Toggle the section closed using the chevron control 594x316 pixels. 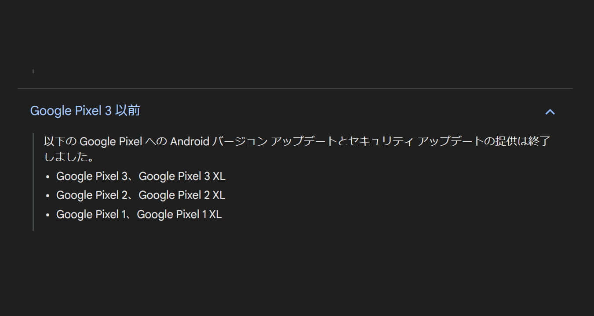click(550, 112)
